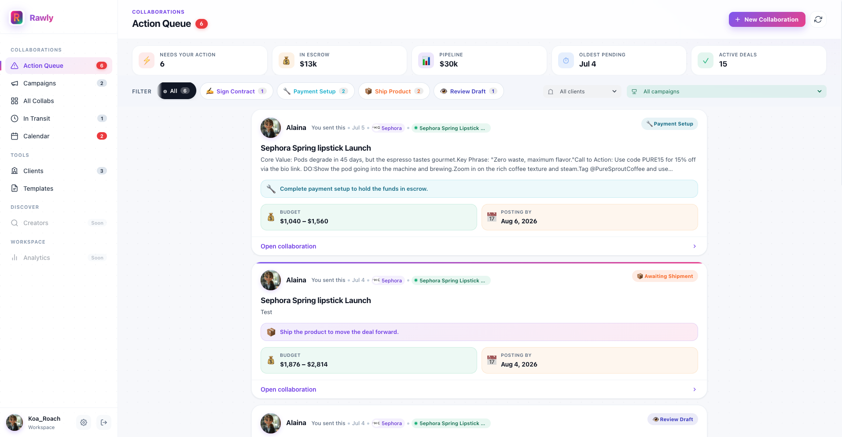Click the clock icon in Oldest Pending
842x437 pixels.
566,60
